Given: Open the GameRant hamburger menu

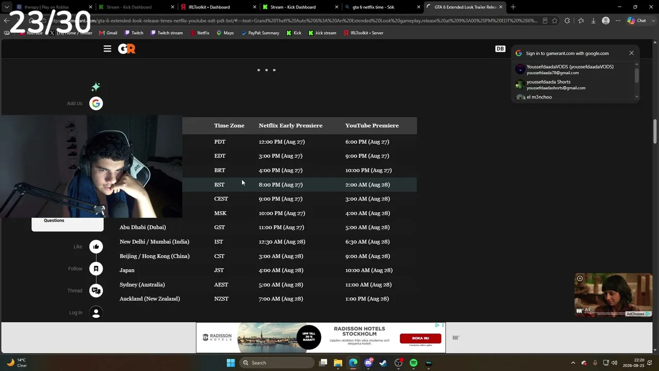Looking at the screenshot, I should (107, 49).
